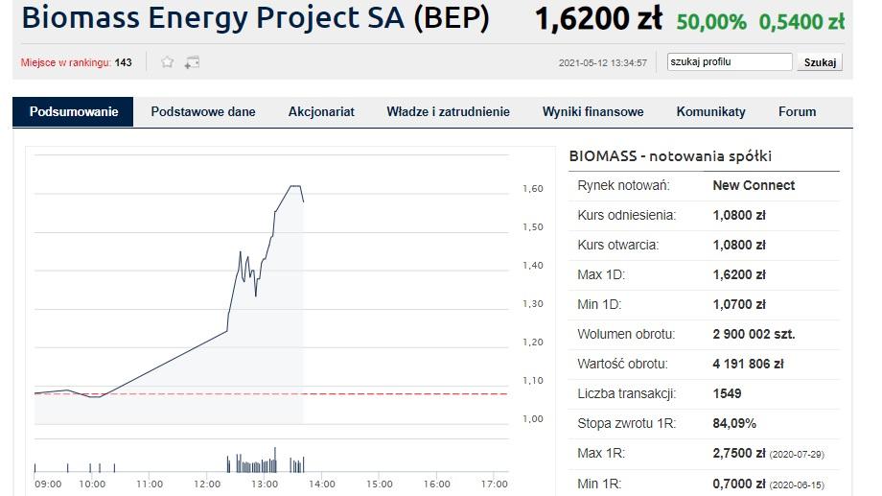
Task: Click the New Connect market value
Action: point(754,185)
